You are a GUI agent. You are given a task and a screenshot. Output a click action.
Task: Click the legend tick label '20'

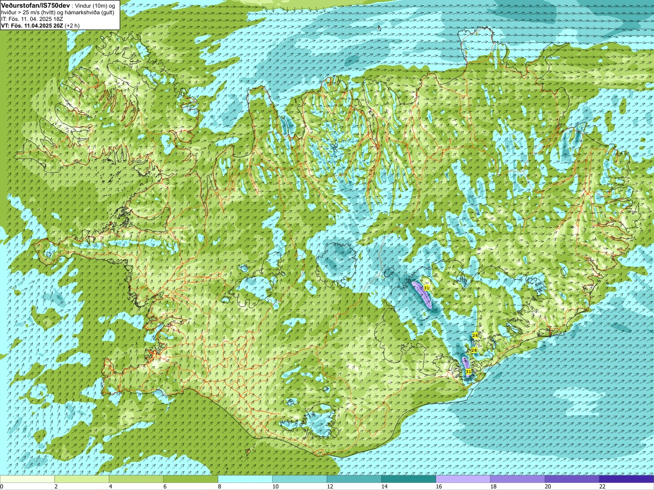point(548,486)
